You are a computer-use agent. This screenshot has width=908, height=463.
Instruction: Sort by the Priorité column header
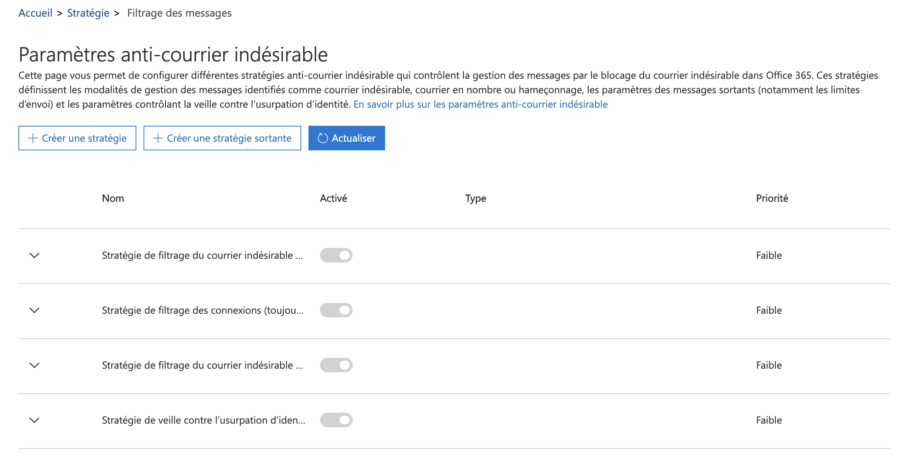click(x=772, y=198)
